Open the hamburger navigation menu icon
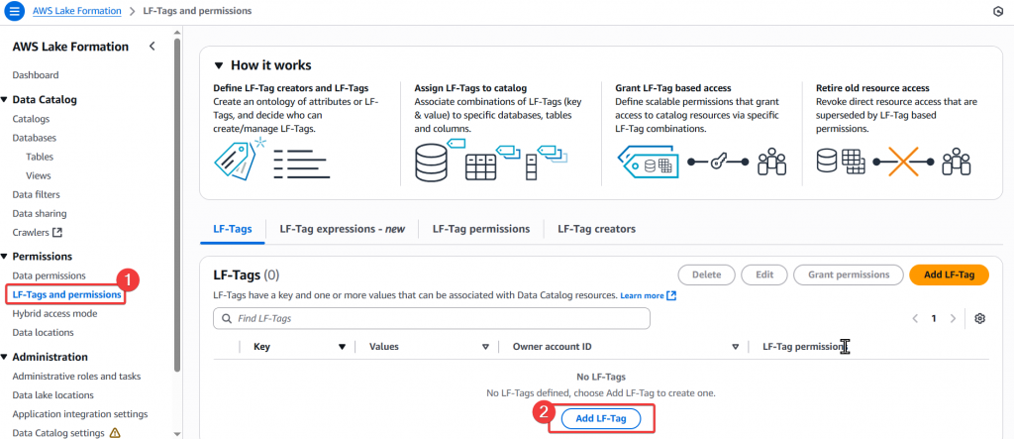The image size is (1014, 439). 14,11
